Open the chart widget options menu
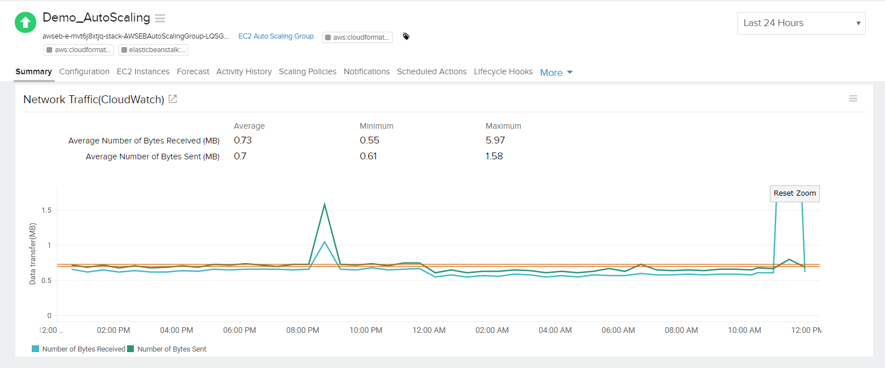This screenshot has width=885, height=368. click(853, 98)
